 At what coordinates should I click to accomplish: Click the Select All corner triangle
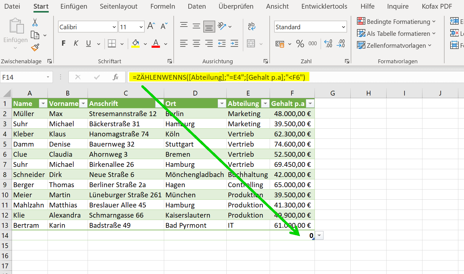[7, 93]
